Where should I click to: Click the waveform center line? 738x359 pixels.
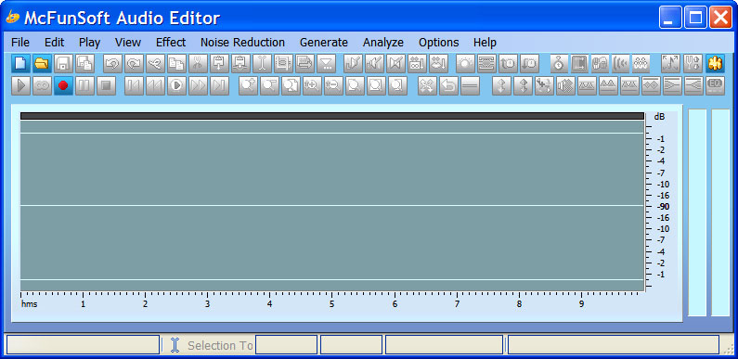coord(331,206)
